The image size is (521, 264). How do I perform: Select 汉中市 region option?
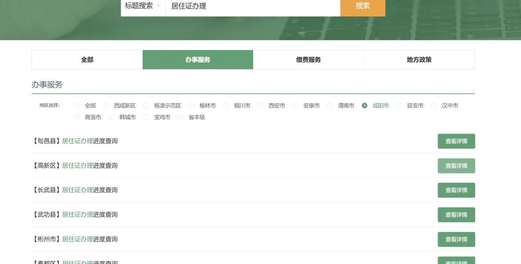[x=434, y=106]
